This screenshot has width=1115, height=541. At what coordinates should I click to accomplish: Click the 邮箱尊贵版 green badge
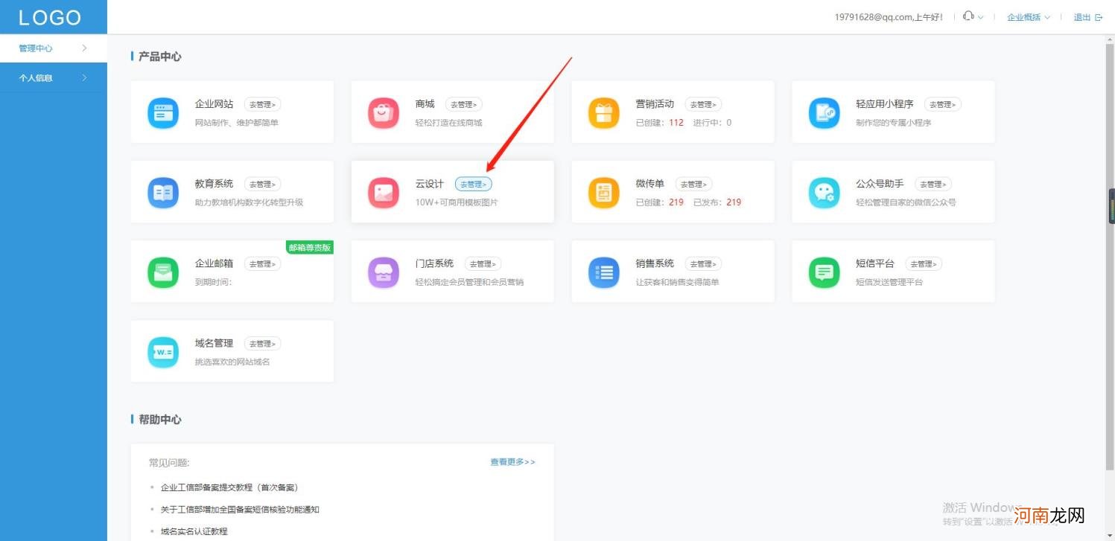pos(309,247)
